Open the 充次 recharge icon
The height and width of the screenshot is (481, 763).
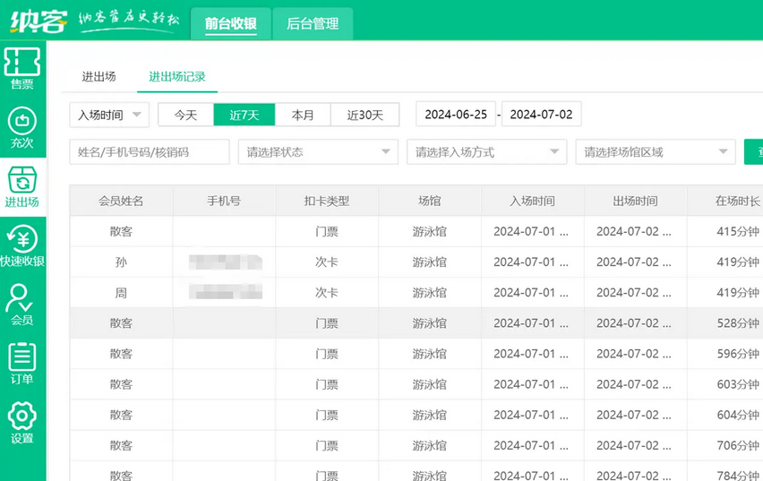[x=22, y=127]
